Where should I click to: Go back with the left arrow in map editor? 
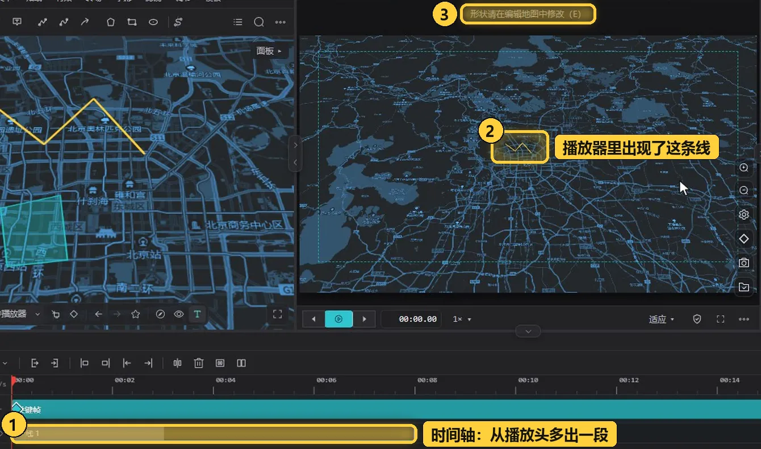coord(98,314)
